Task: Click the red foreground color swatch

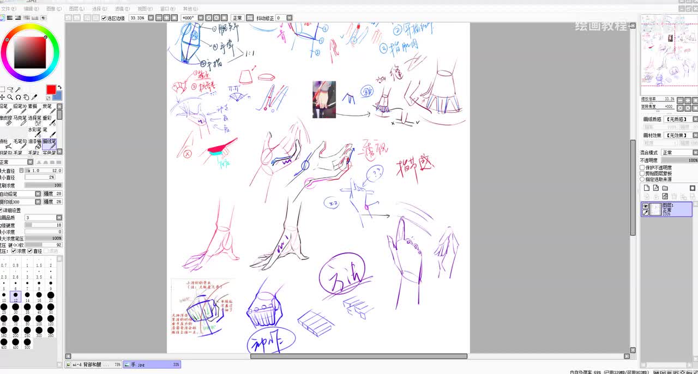Action: pyautogui.click(x=51, y=89)
